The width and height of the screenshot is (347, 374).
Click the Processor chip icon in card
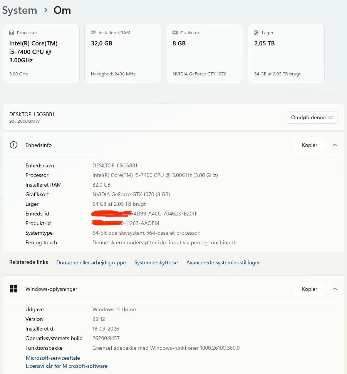pyautogui.click(x=12, y=33)
